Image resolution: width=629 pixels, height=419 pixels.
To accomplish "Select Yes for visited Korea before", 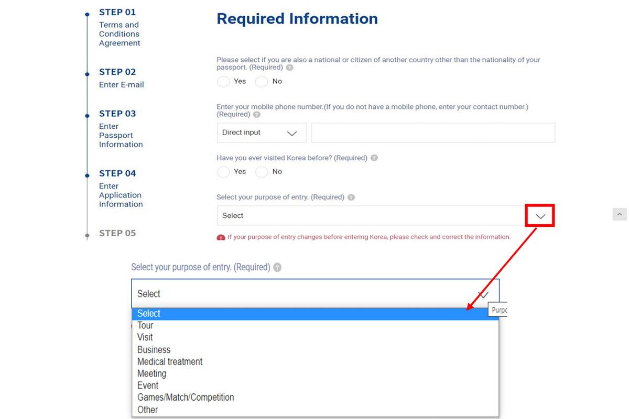I will tap(223, 172).
